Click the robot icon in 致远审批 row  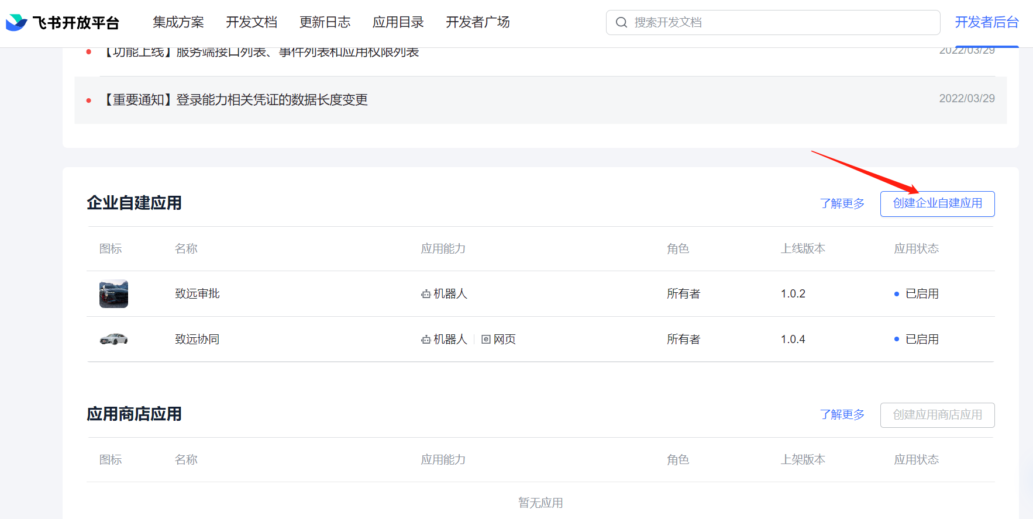click(x=426, y=294)
